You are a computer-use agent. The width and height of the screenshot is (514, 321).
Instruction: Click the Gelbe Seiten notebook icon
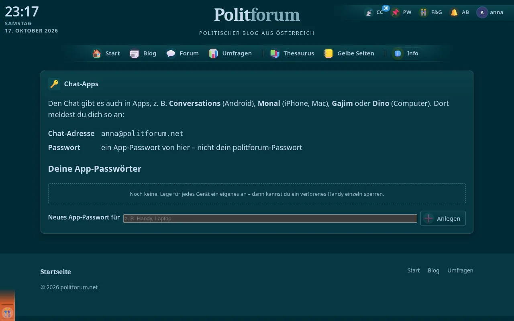point(328,53)
